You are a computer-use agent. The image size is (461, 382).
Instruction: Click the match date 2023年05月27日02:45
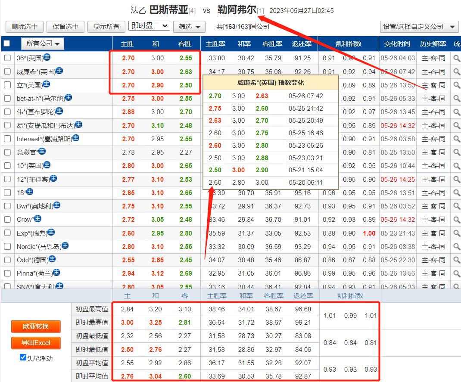(301, 11)
